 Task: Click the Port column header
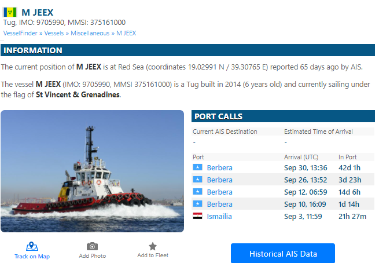click(198, 157)
